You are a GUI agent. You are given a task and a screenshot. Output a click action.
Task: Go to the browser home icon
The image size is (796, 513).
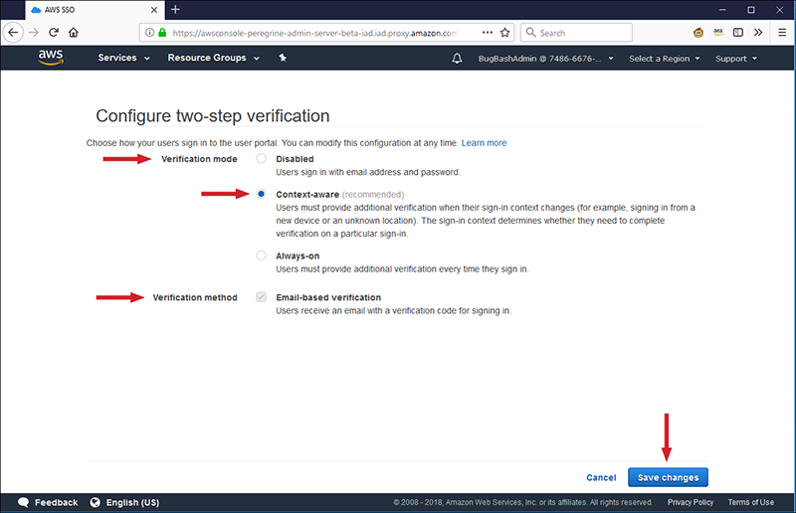pos(74,33)
